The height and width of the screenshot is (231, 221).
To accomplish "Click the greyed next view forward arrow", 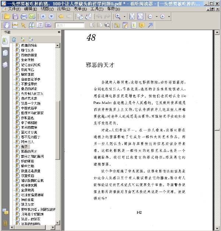I will point(69,16).
